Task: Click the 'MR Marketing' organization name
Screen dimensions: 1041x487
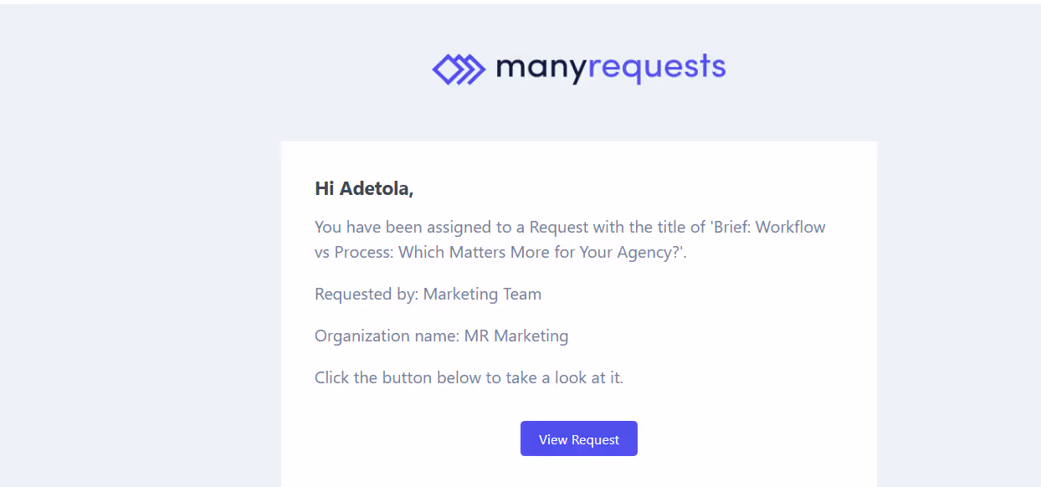Action: (x=516, y=336)
